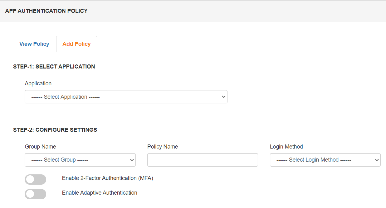Click the STEP-2: CONFIGURE SETTINGS heading
The width and height of the screenshot is (386, 208).
[55, 130]
